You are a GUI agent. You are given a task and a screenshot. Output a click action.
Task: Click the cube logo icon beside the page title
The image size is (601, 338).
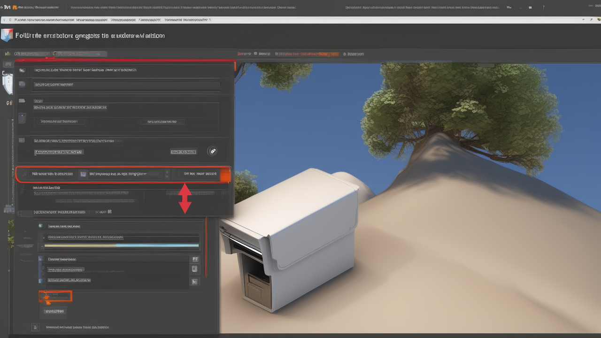point(7,36)
